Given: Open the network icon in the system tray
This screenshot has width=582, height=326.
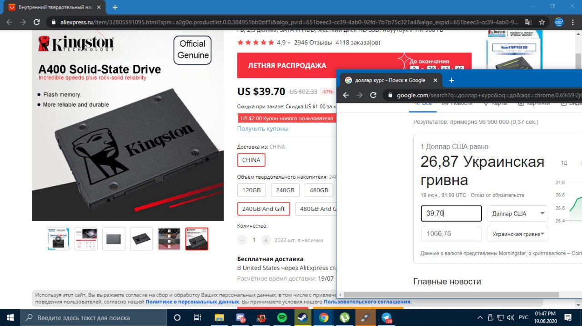Looking at the screenshot, I should click(501, 317).
